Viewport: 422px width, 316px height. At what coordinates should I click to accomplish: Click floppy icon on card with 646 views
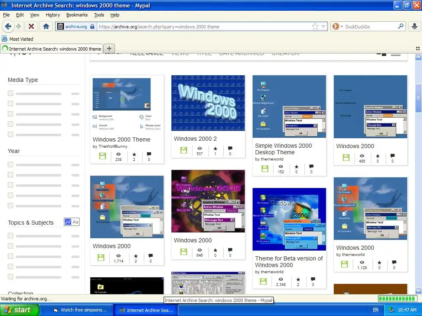pos(183,252)
